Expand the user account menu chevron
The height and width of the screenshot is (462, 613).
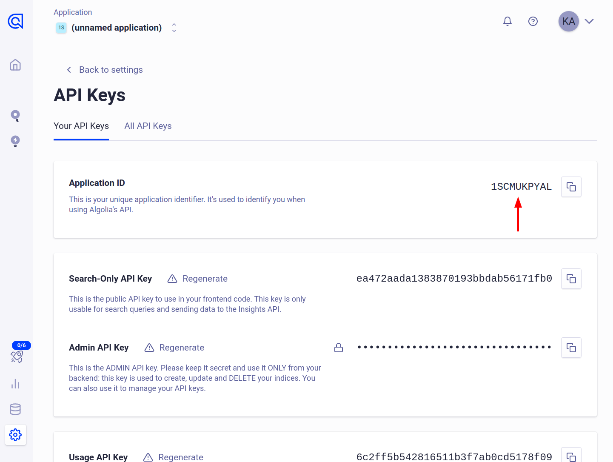(x=589, y=21)
